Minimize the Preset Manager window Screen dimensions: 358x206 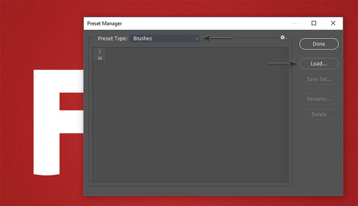point(295,23)
